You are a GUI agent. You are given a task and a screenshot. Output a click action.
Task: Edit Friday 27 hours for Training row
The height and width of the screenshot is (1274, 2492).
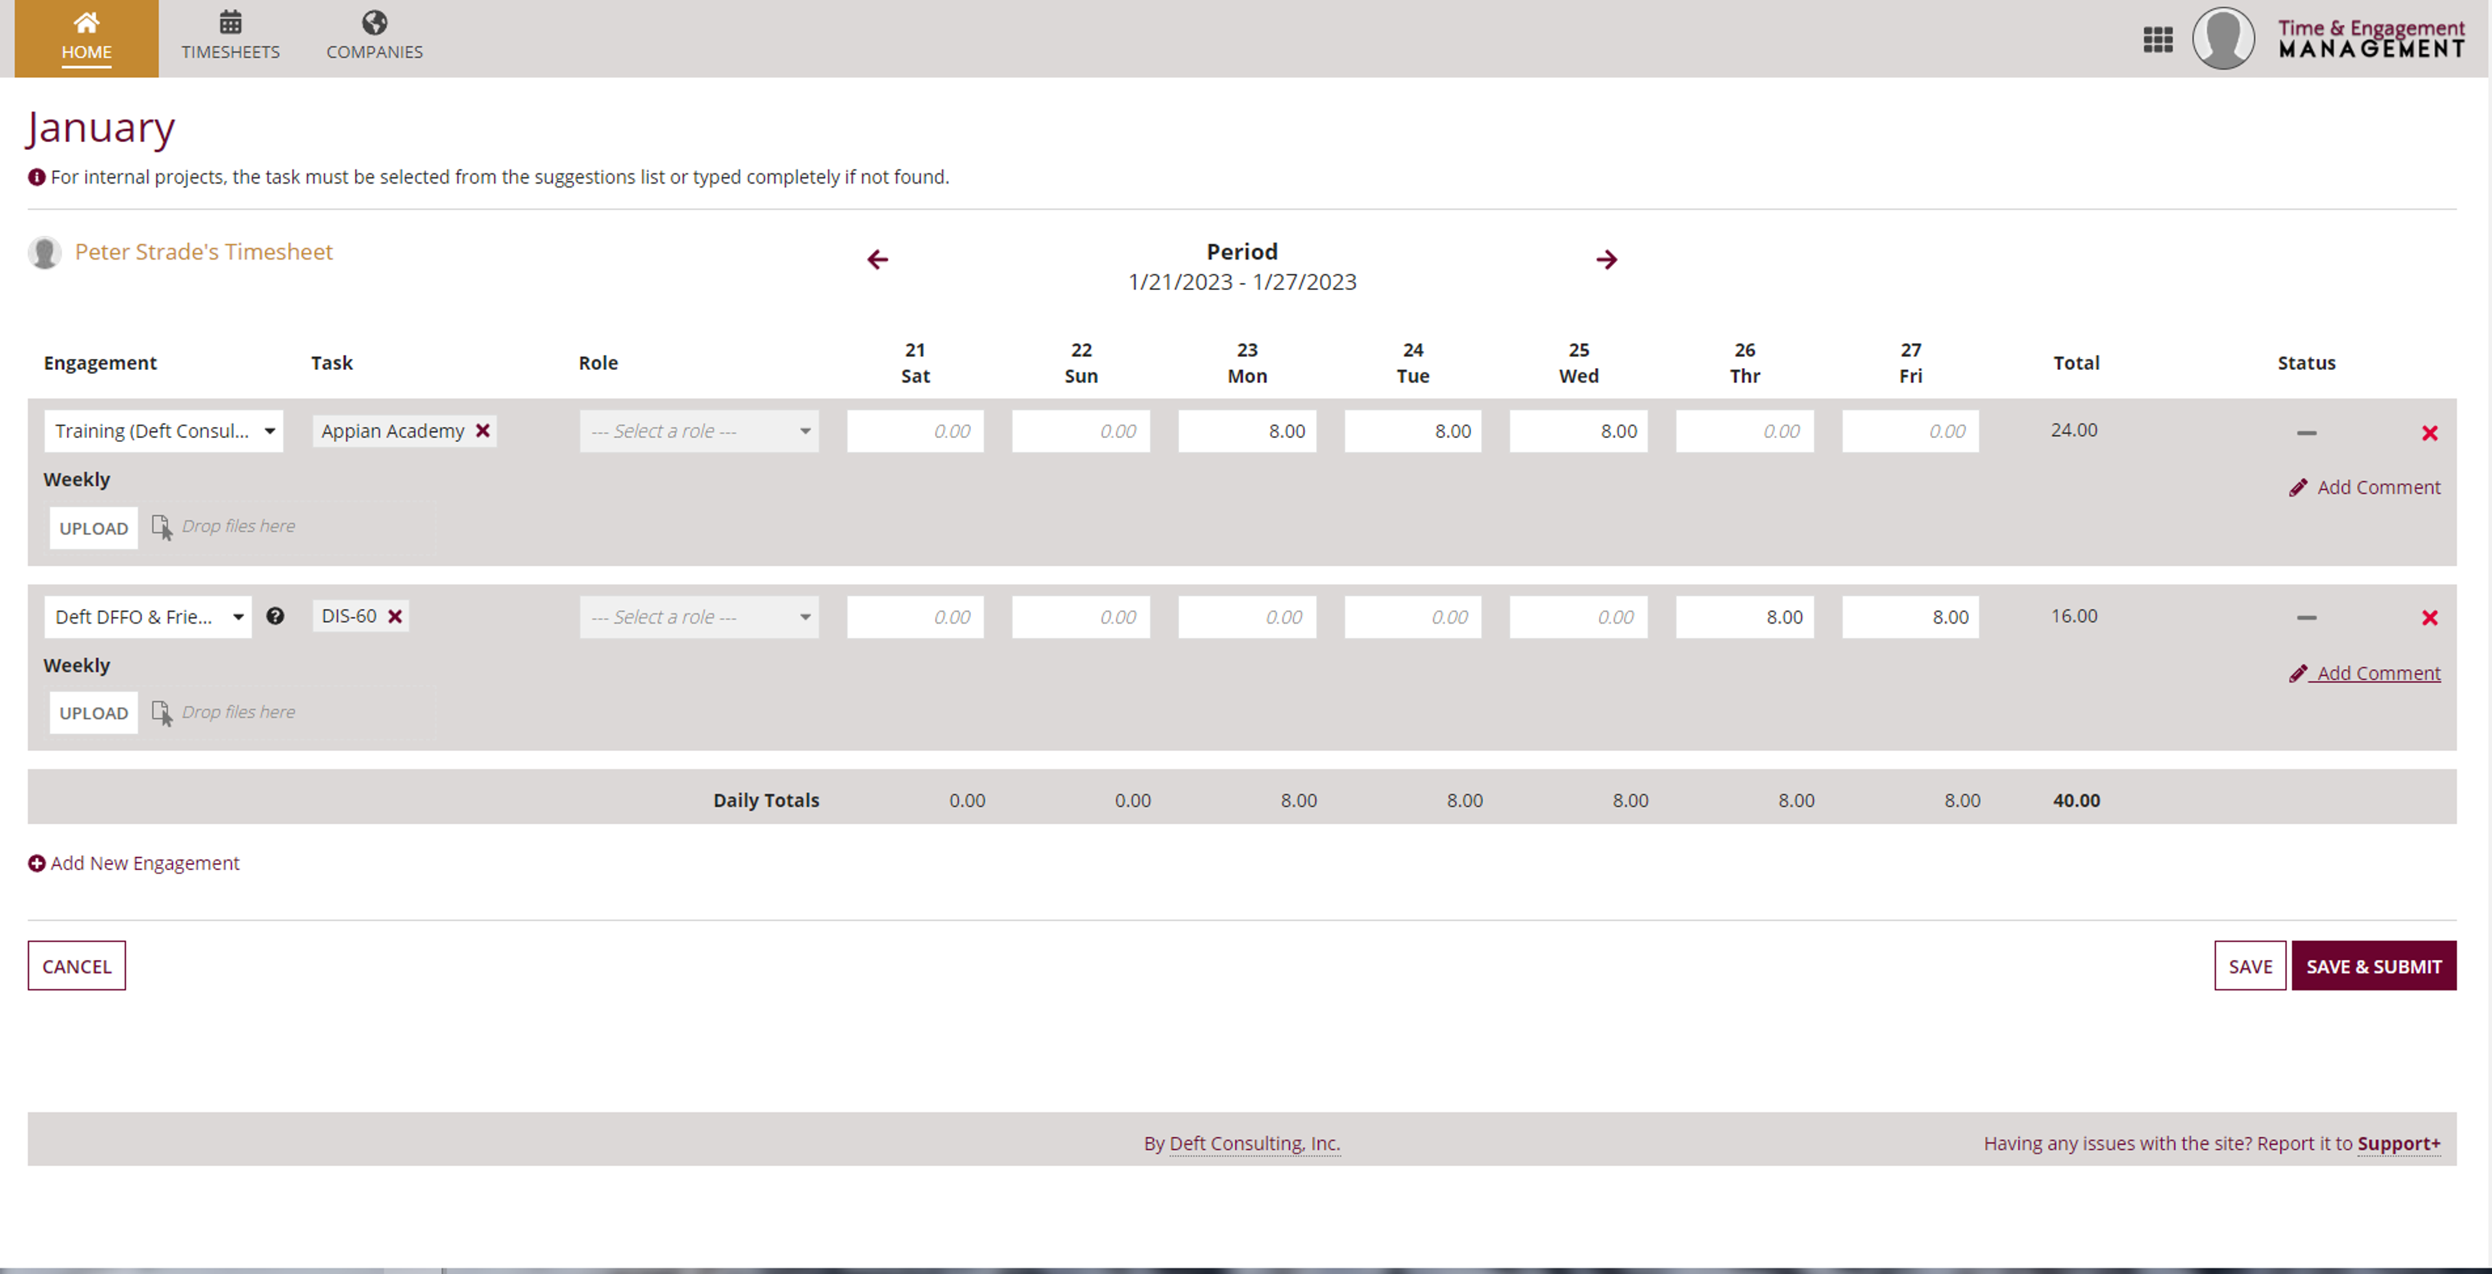point(1911,430)
